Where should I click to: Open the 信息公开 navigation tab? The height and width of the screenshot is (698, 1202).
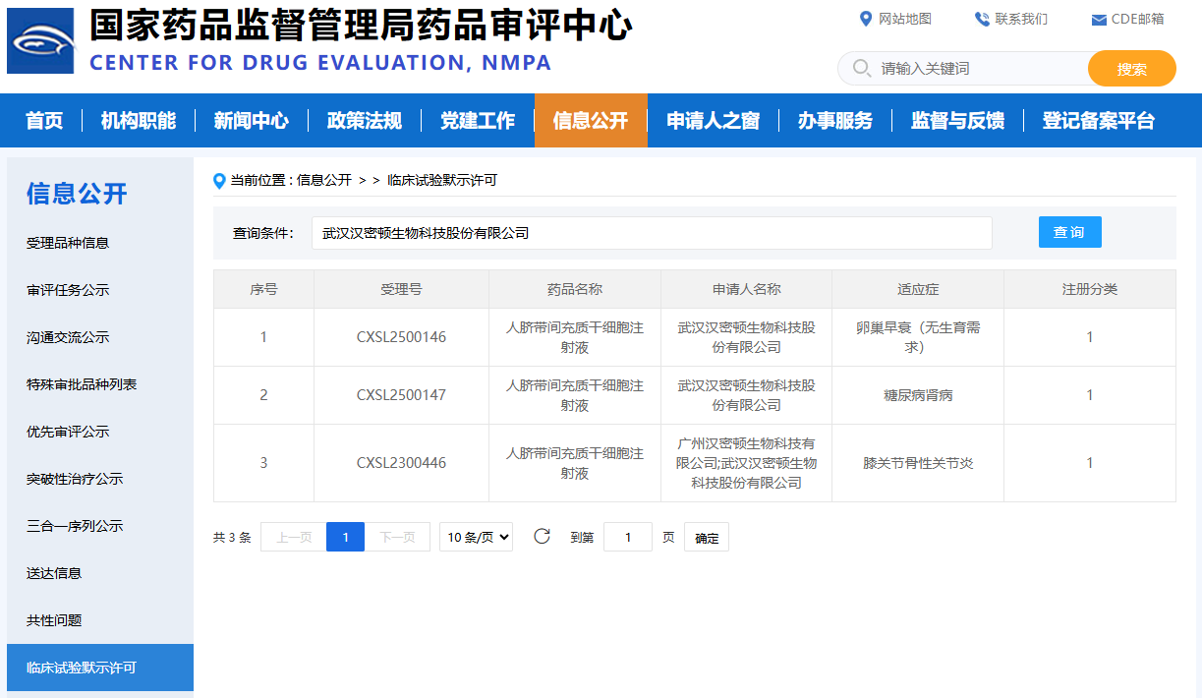coord(590,121)
